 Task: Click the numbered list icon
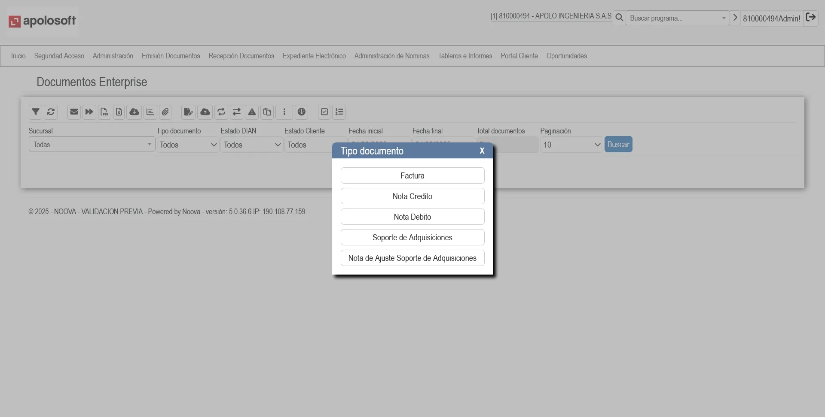(x=339, y=112)
